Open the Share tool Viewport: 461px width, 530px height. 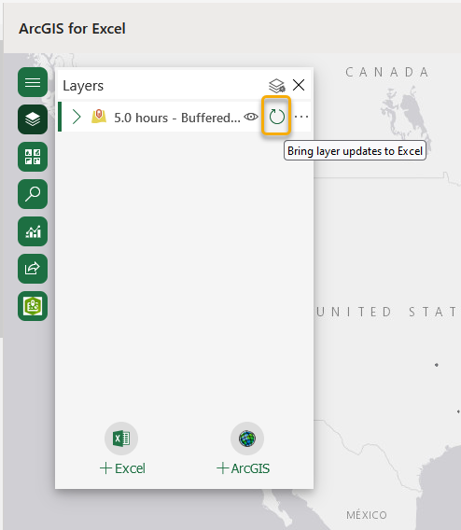click(33, 269)
